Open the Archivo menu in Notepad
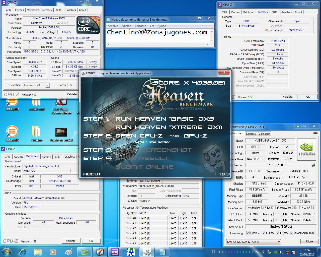The width and height of the screenshot is (321, 257). pos(113,26)
